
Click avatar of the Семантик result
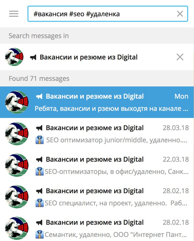click(17, 228)
